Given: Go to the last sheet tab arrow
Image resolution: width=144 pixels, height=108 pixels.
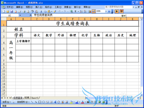Looking at the screenshot, I should pyautogui.click(x=10, y=98).
